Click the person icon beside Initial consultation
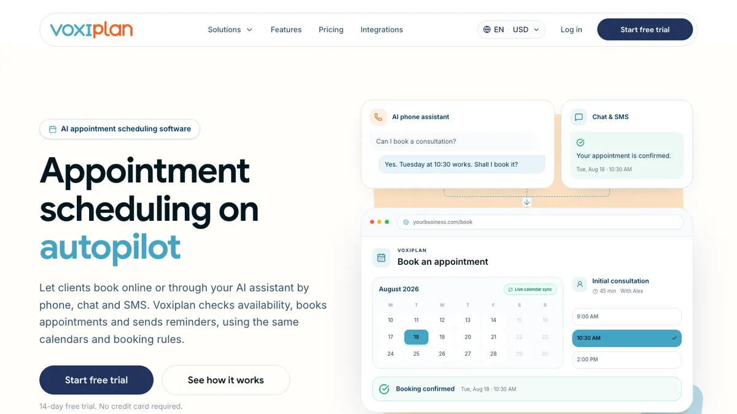The height and width of the screenshot is (414, 737). coord(579,285)
